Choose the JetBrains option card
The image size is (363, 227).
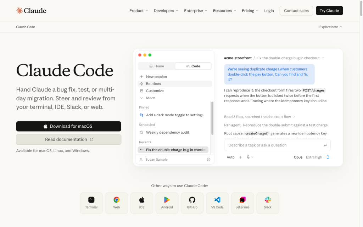242,203
